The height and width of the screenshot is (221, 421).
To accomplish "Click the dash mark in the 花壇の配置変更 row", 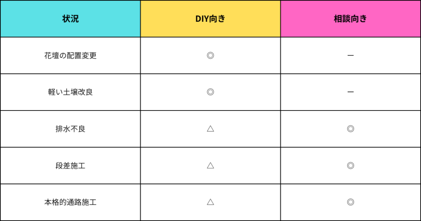I will click(350, 55).
